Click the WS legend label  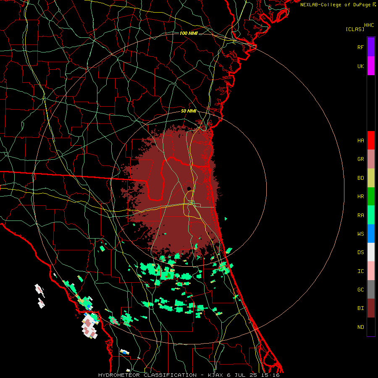(x=360, y=234)
